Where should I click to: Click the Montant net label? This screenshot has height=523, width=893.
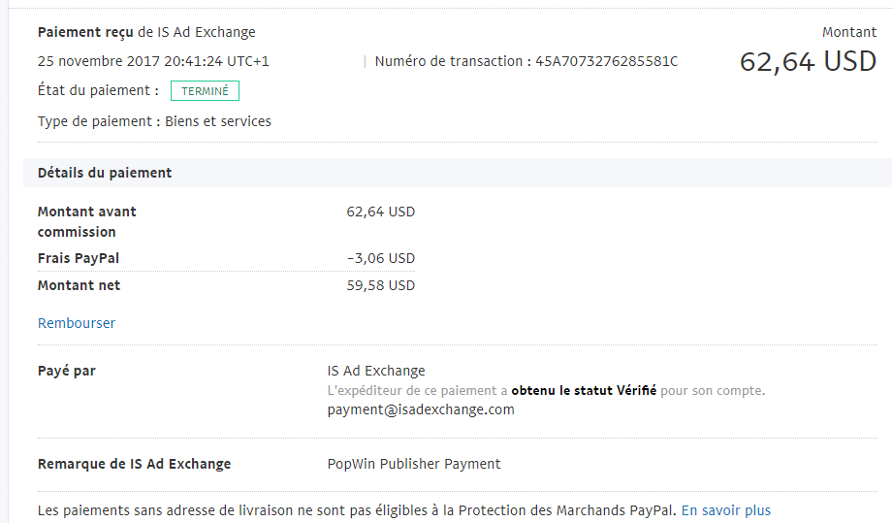[x=80, y=285]
